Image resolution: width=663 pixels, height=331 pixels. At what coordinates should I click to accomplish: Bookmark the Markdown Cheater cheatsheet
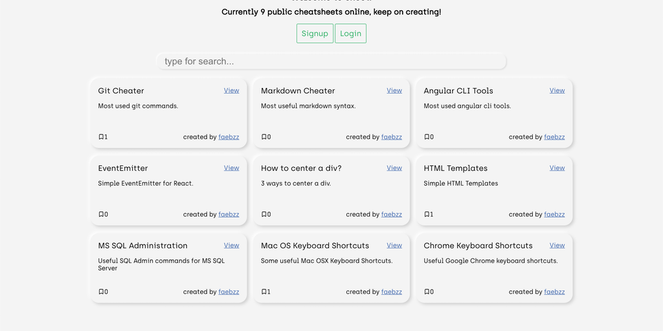click(264, 137)
